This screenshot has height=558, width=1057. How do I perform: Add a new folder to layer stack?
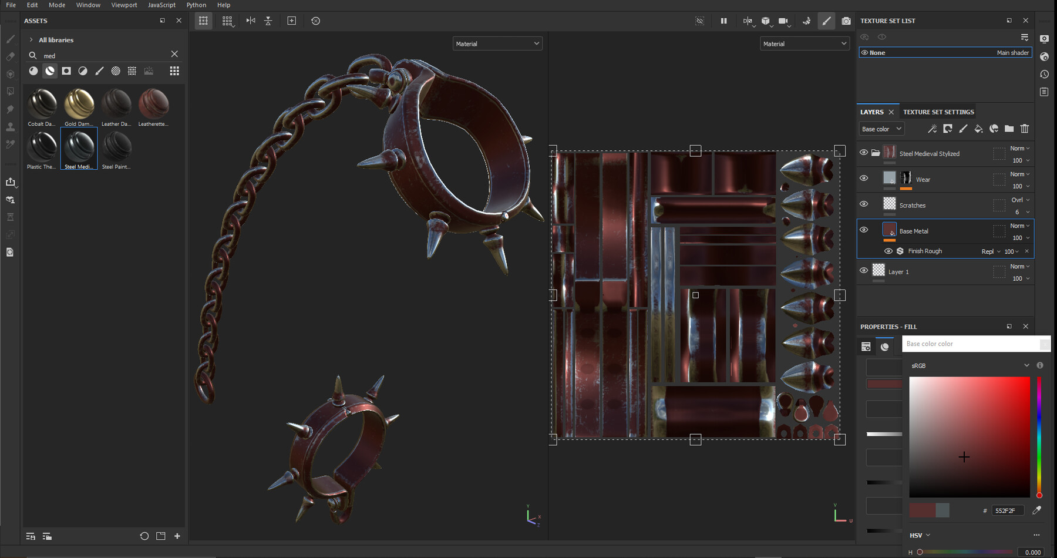pyautogui.click(x=1009, y=129)
